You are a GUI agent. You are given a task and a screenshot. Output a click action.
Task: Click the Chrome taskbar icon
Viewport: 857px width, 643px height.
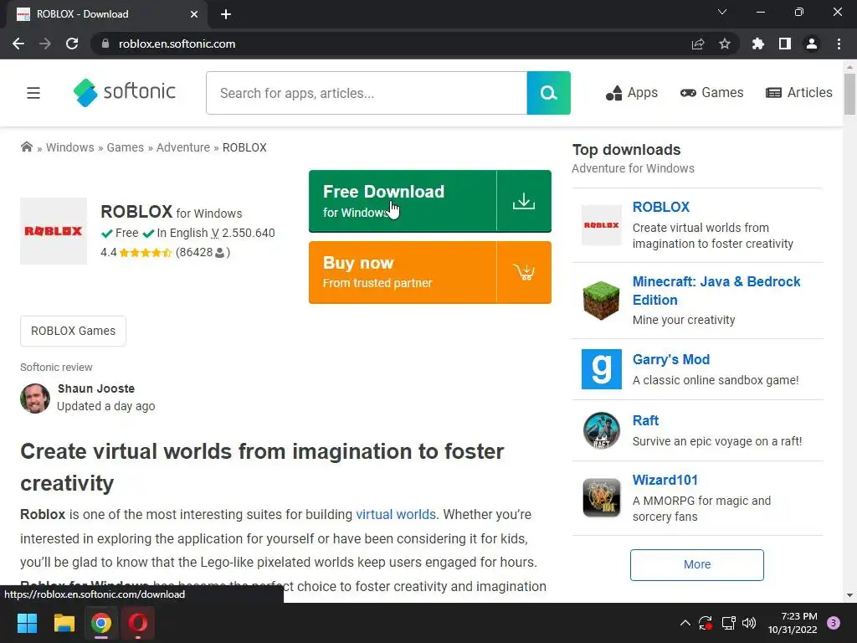[x=101, y=623]
